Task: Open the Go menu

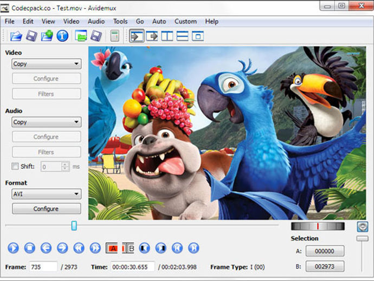Action: click(x=140, y=22)
